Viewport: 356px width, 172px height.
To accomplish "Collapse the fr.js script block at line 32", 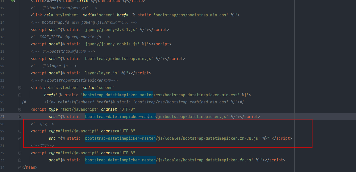I will click(x=20, y=153).
